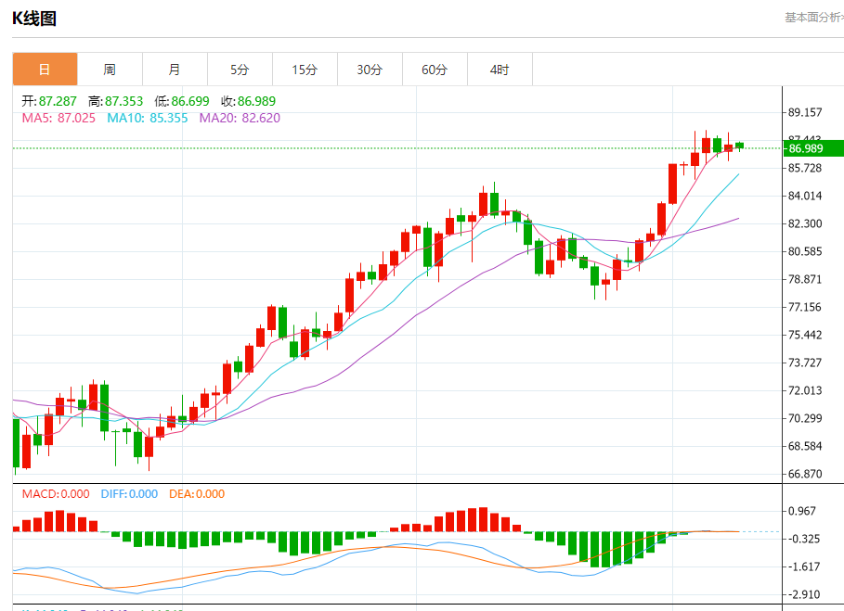Open the 基本面分析 link
The image size is (844, 611).
tap(814, 18)
